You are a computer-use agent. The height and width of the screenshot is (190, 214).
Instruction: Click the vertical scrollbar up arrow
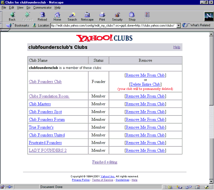[x=211, y=34]
